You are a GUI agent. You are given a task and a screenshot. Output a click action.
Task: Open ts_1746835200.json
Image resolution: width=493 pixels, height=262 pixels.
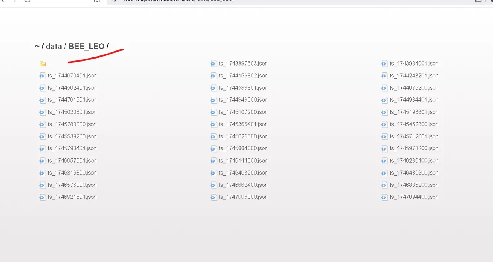414,185
